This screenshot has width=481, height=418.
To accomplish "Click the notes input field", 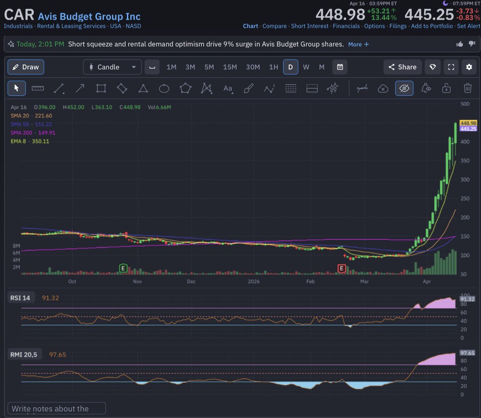I will 57,409.
